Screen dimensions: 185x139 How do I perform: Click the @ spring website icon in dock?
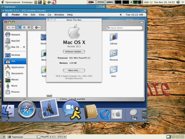point(134,114)
